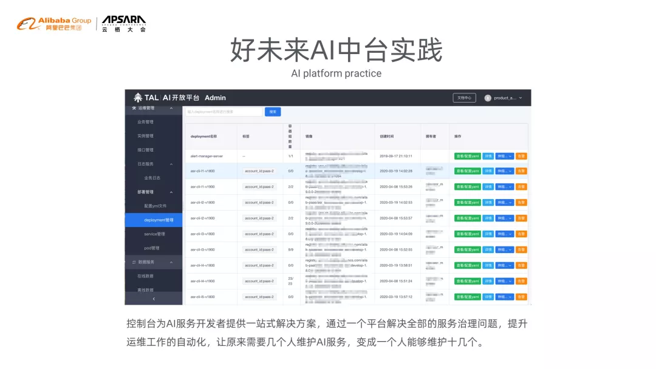Image resolution: width=656 pixels, height=369 pixels.
Task: Click 详情 for asr-cli-l1-v1900
Action: (488, 187)
